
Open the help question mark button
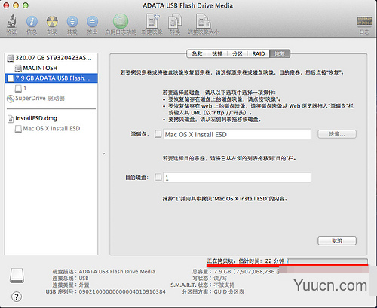[17, 297]
